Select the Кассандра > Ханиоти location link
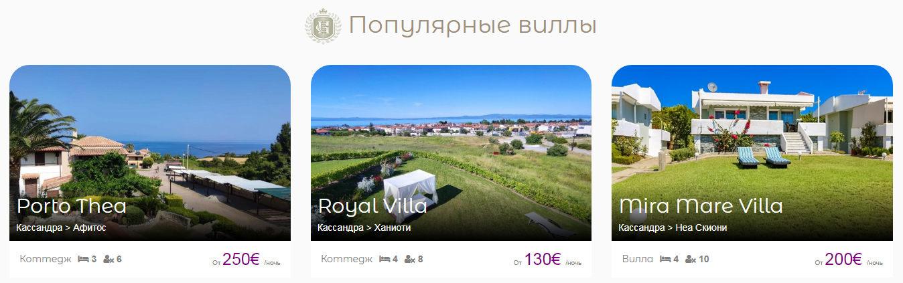903x283 pixels. point(364,228)
